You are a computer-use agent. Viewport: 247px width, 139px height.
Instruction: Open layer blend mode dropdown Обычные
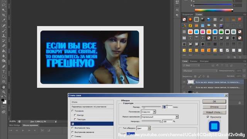click(x=200, y=71)
